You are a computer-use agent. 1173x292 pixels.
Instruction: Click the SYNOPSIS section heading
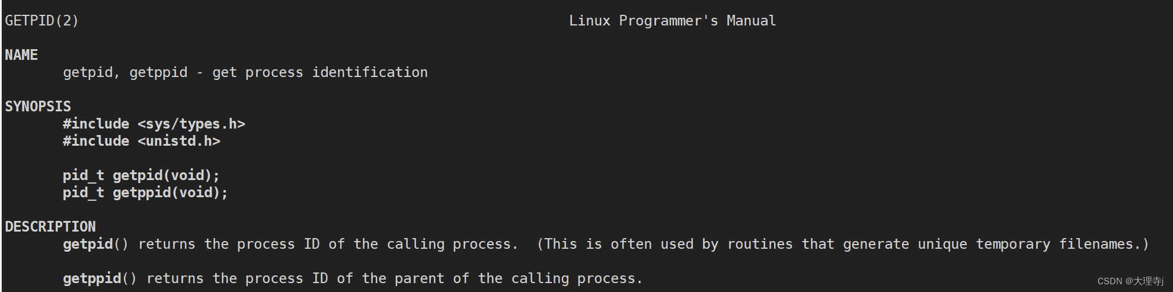coord(38,107)
